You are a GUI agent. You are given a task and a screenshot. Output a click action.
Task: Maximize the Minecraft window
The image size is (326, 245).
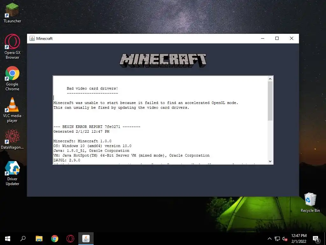(277, 38)
